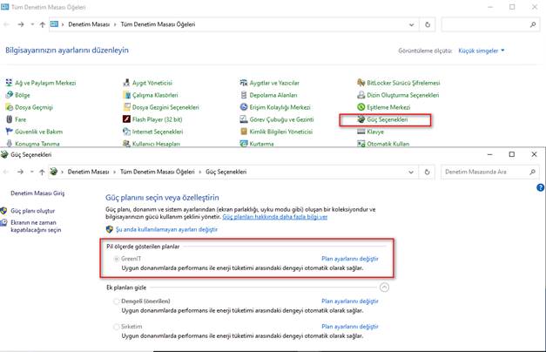
Task: Open Dosya Geçmişi item
Action: click(x=35, y=107)
